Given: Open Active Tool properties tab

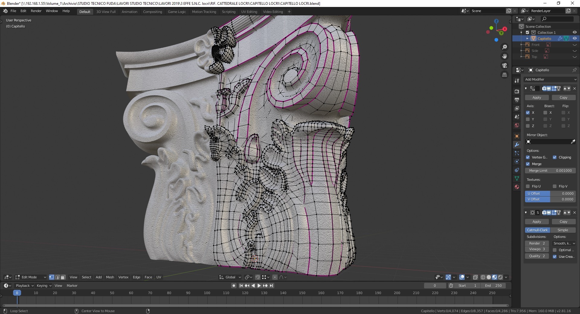Looking at the screenshot, I should (517, 81).
